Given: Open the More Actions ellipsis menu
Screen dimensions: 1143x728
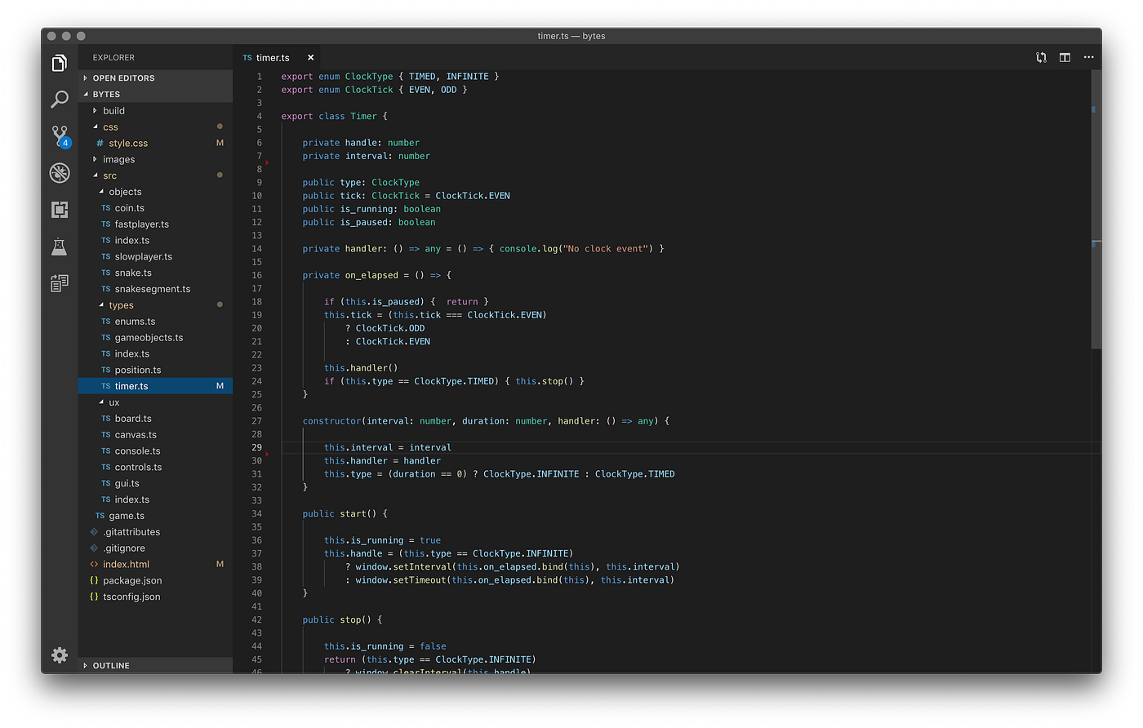Looking at the screenshot, I should (x=1089, y=57).
